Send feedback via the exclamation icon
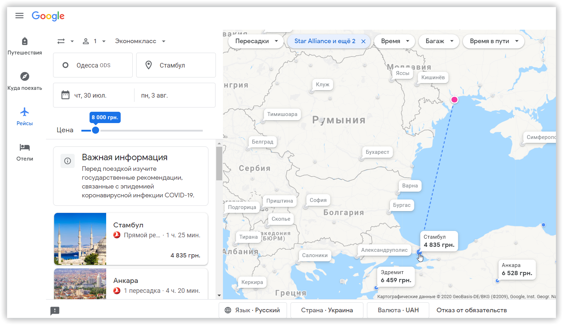This screenshot has height=325, width=563. (55, 311)
